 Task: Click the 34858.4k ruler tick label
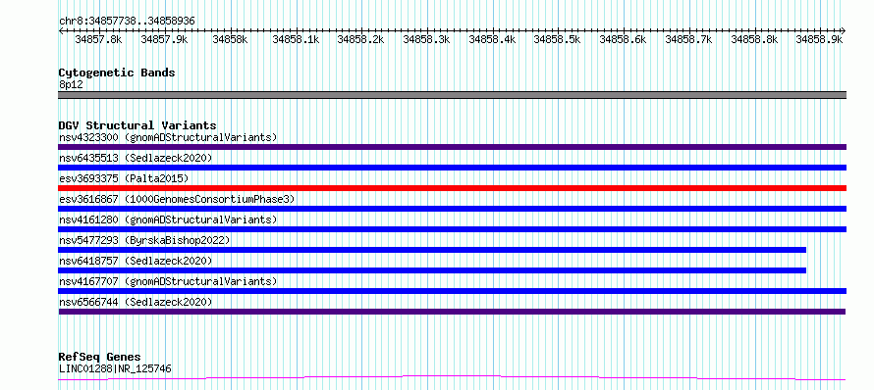click(492, 39)
